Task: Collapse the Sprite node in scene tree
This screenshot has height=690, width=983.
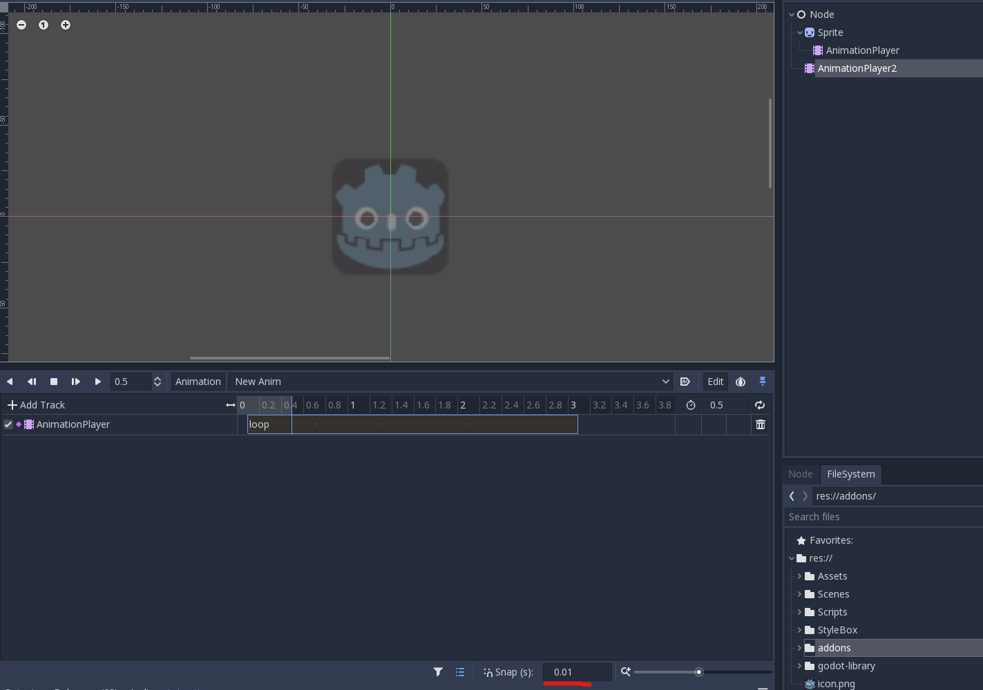Action: pos(800,32)
